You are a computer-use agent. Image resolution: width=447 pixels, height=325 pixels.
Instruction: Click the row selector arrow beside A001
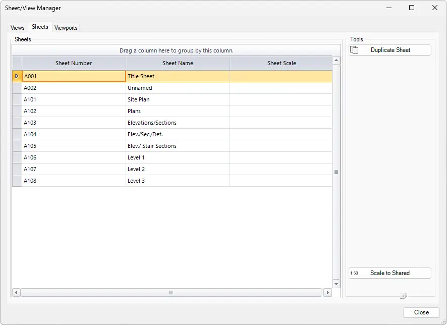pyautogui.click(x=17, y=76)
